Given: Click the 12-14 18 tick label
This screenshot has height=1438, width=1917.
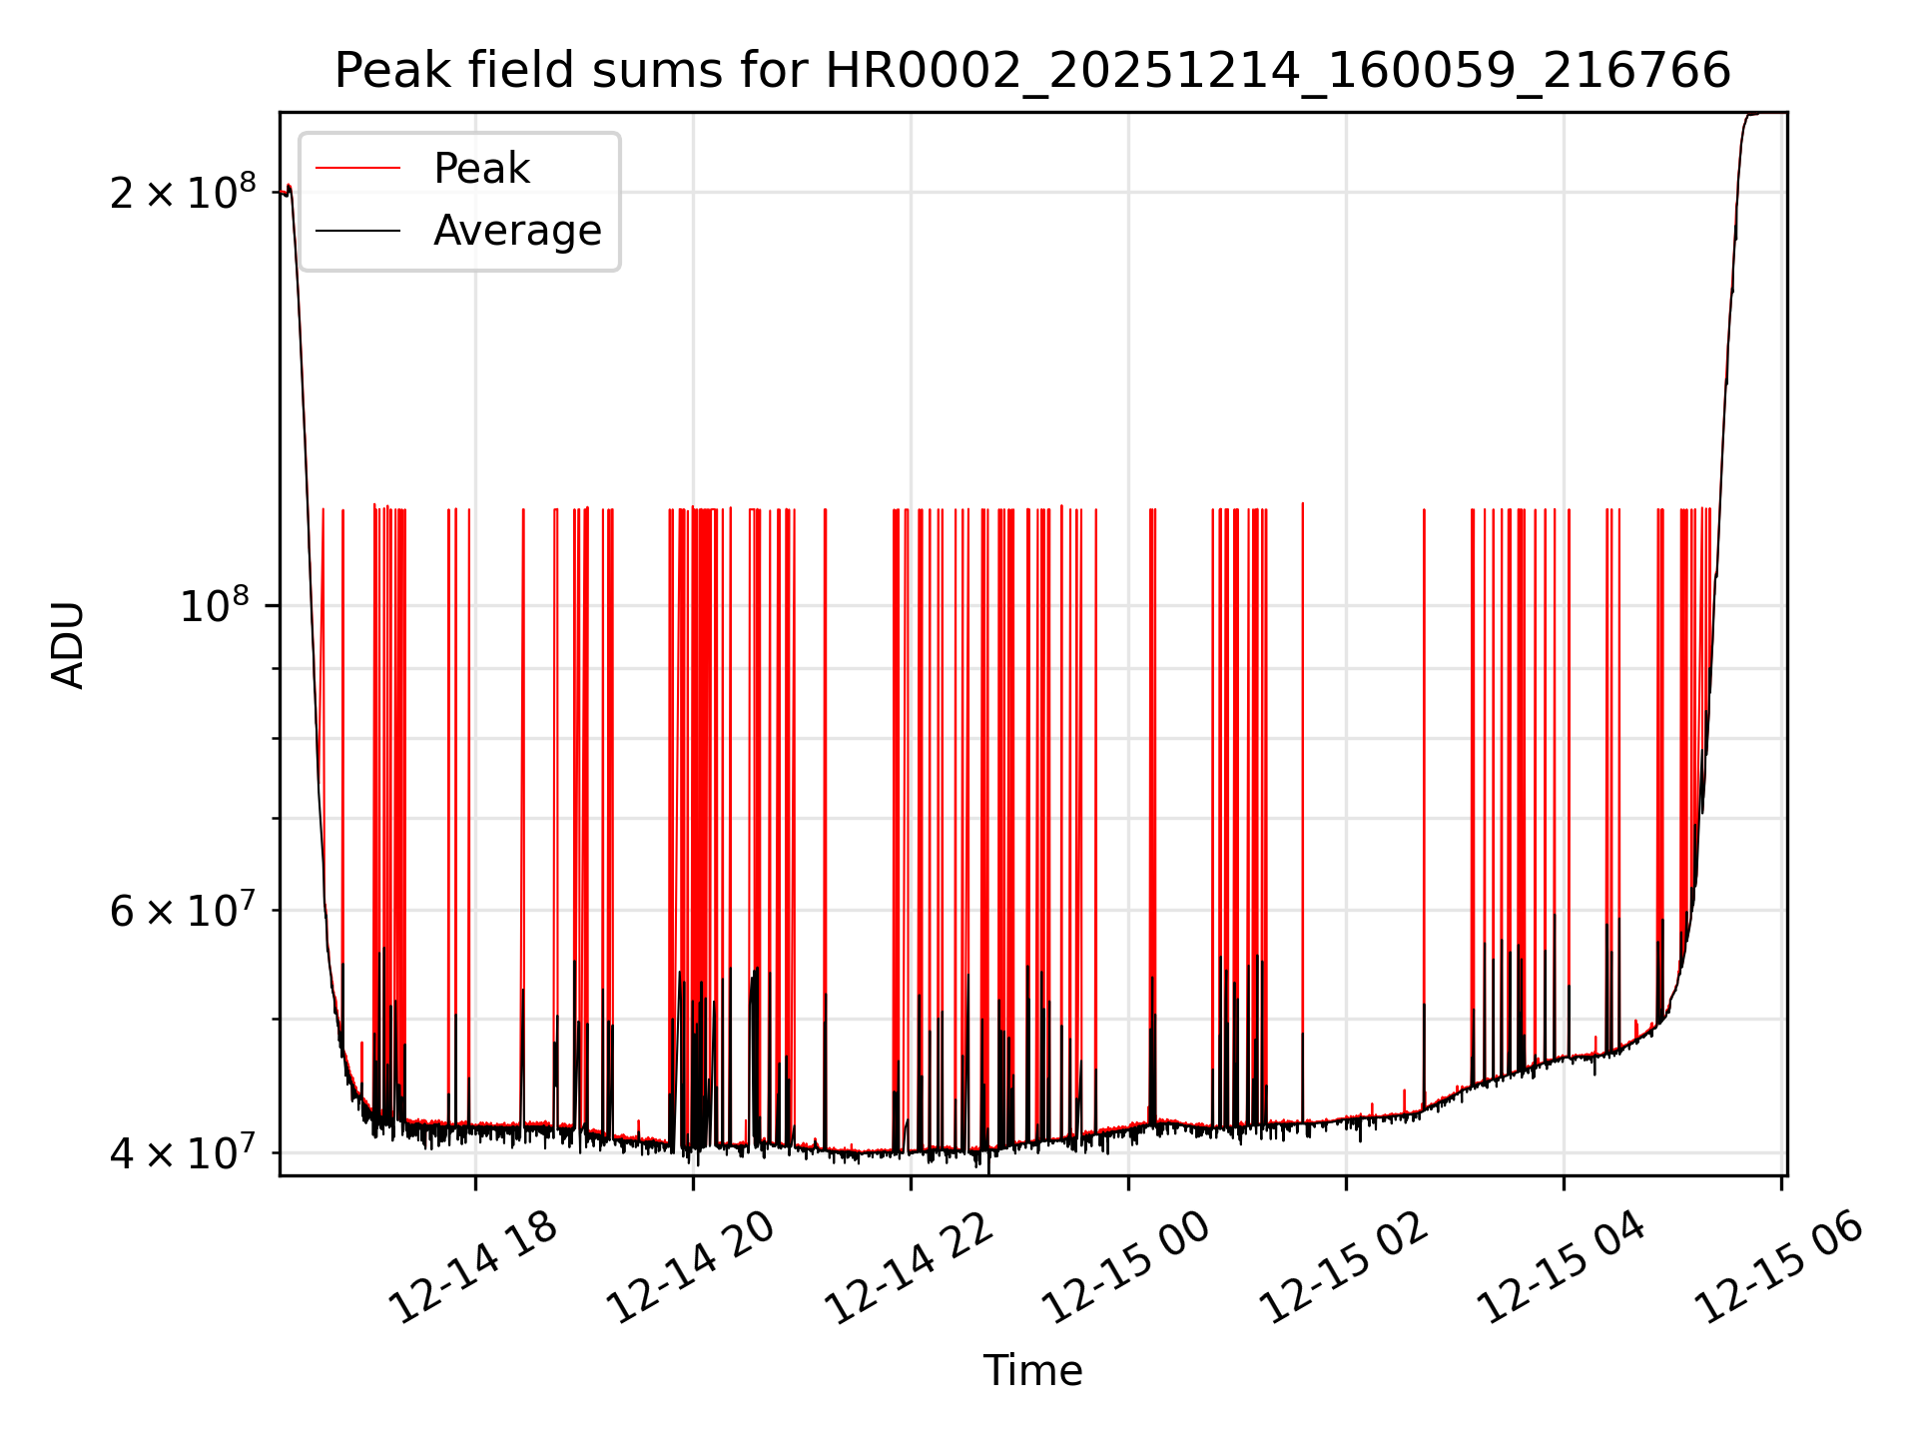Looking at the screenshot, I should [x=473, y=1266].
